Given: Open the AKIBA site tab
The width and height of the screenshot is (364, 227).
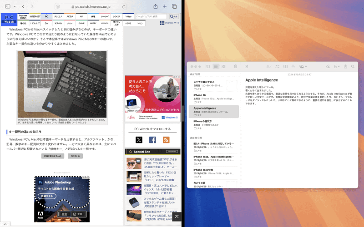Looking at the screenshot, I should point(70,16).
